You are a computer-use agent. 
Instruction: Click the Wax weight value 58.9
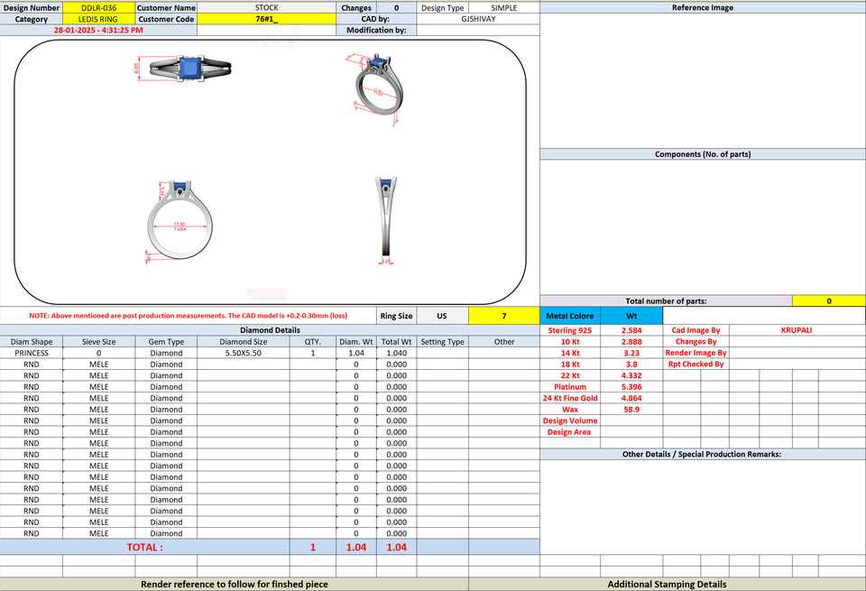click(631, 410)
